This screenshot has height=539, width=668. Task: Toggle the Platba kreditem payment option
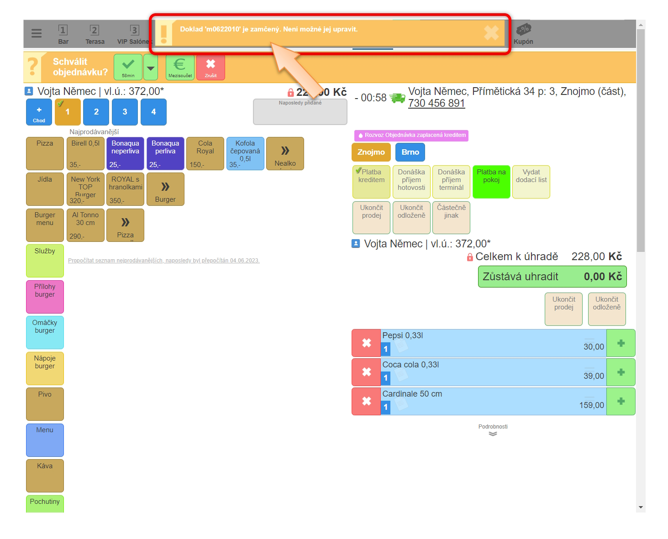pos(371,182)
